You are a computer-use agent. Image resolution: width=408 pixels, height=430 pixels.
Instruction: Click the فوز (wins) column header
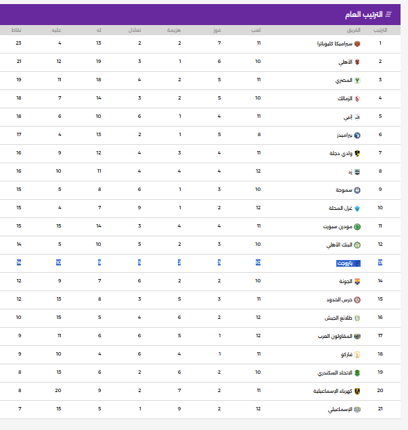pos(219,30)
